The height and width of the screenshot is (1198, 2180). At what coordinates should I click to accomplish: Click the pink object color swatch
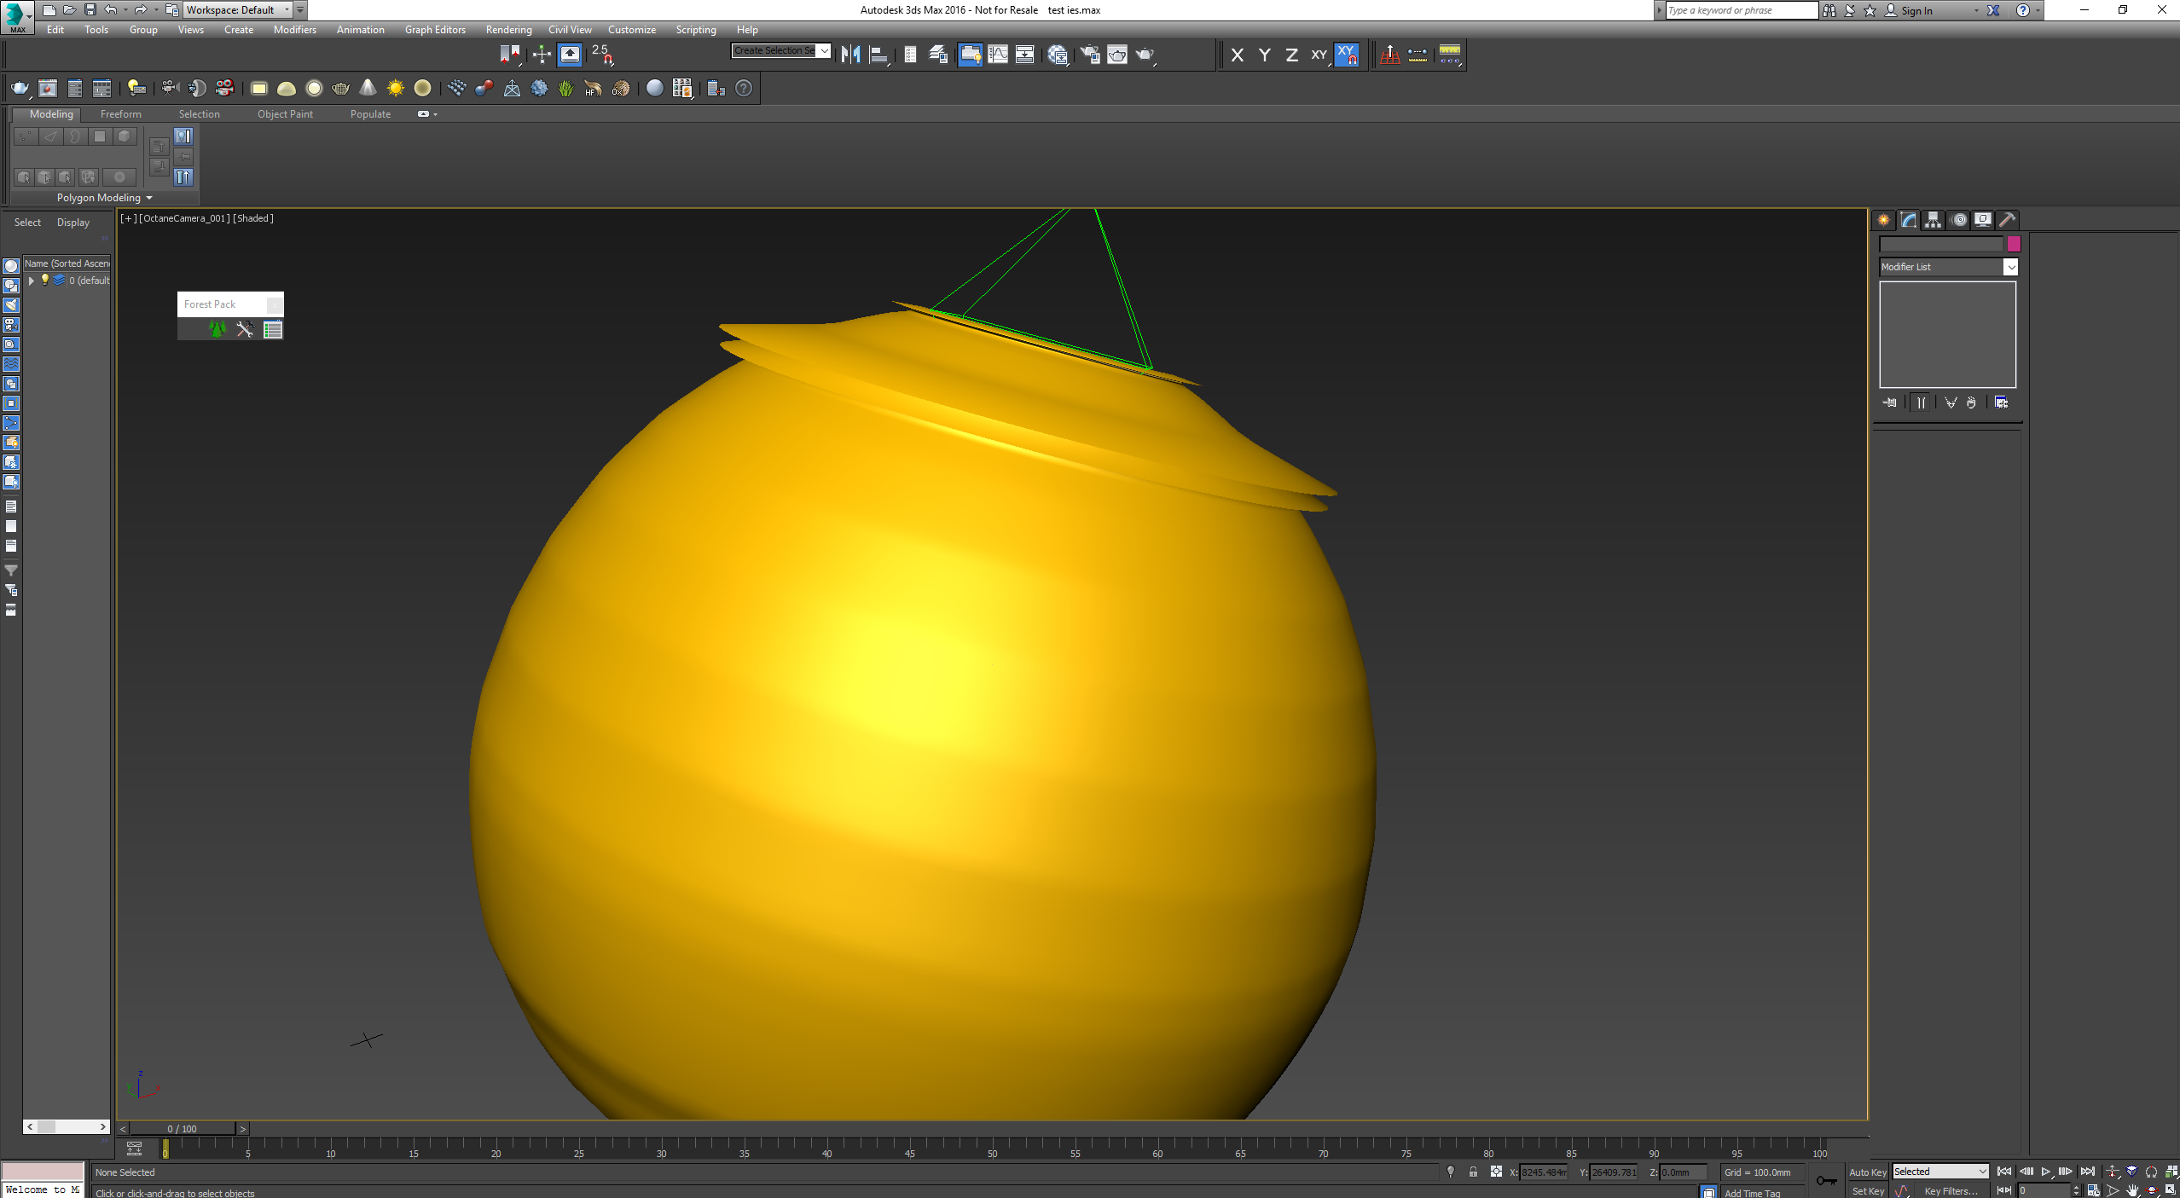[2014, 244]
